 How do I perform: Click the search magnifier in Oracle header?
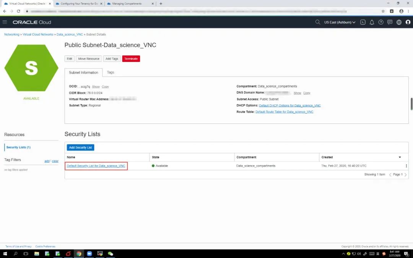[317, 22]
